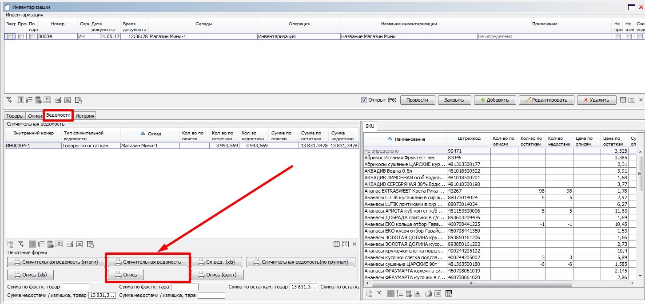This screenshot has height=304, width=645.
Task: Click the Excel export icon in the Сличительная ведомость toolbar
Action: pos(80,244)
